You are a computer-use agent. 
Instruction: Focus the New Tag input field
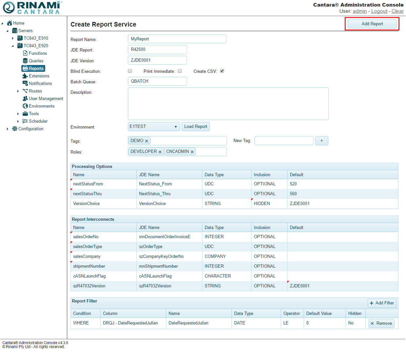(x=284, y=141)
